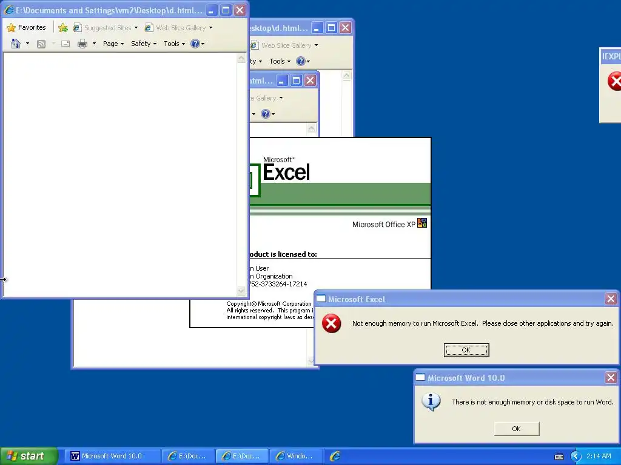Click IE page icon in front window title bar
Viewport: 621px width, 465px height.
pos(8,10)
